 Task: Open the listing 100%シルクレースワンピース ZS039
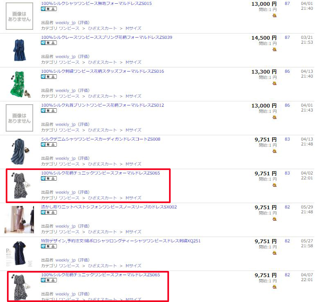pyautogui.click(x=106, y=37)
